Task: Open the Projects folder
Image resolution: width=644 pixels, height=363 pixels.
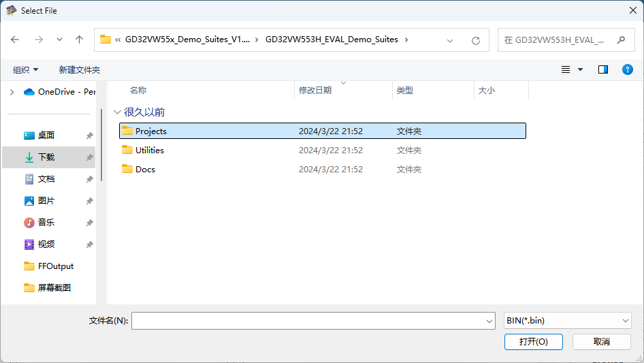Action: point(150,131)
